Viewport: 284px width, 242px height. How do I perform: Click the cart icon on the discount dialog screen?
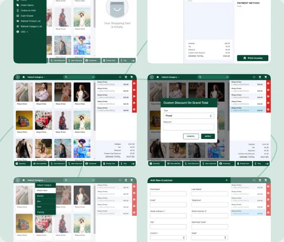point(266,77)
